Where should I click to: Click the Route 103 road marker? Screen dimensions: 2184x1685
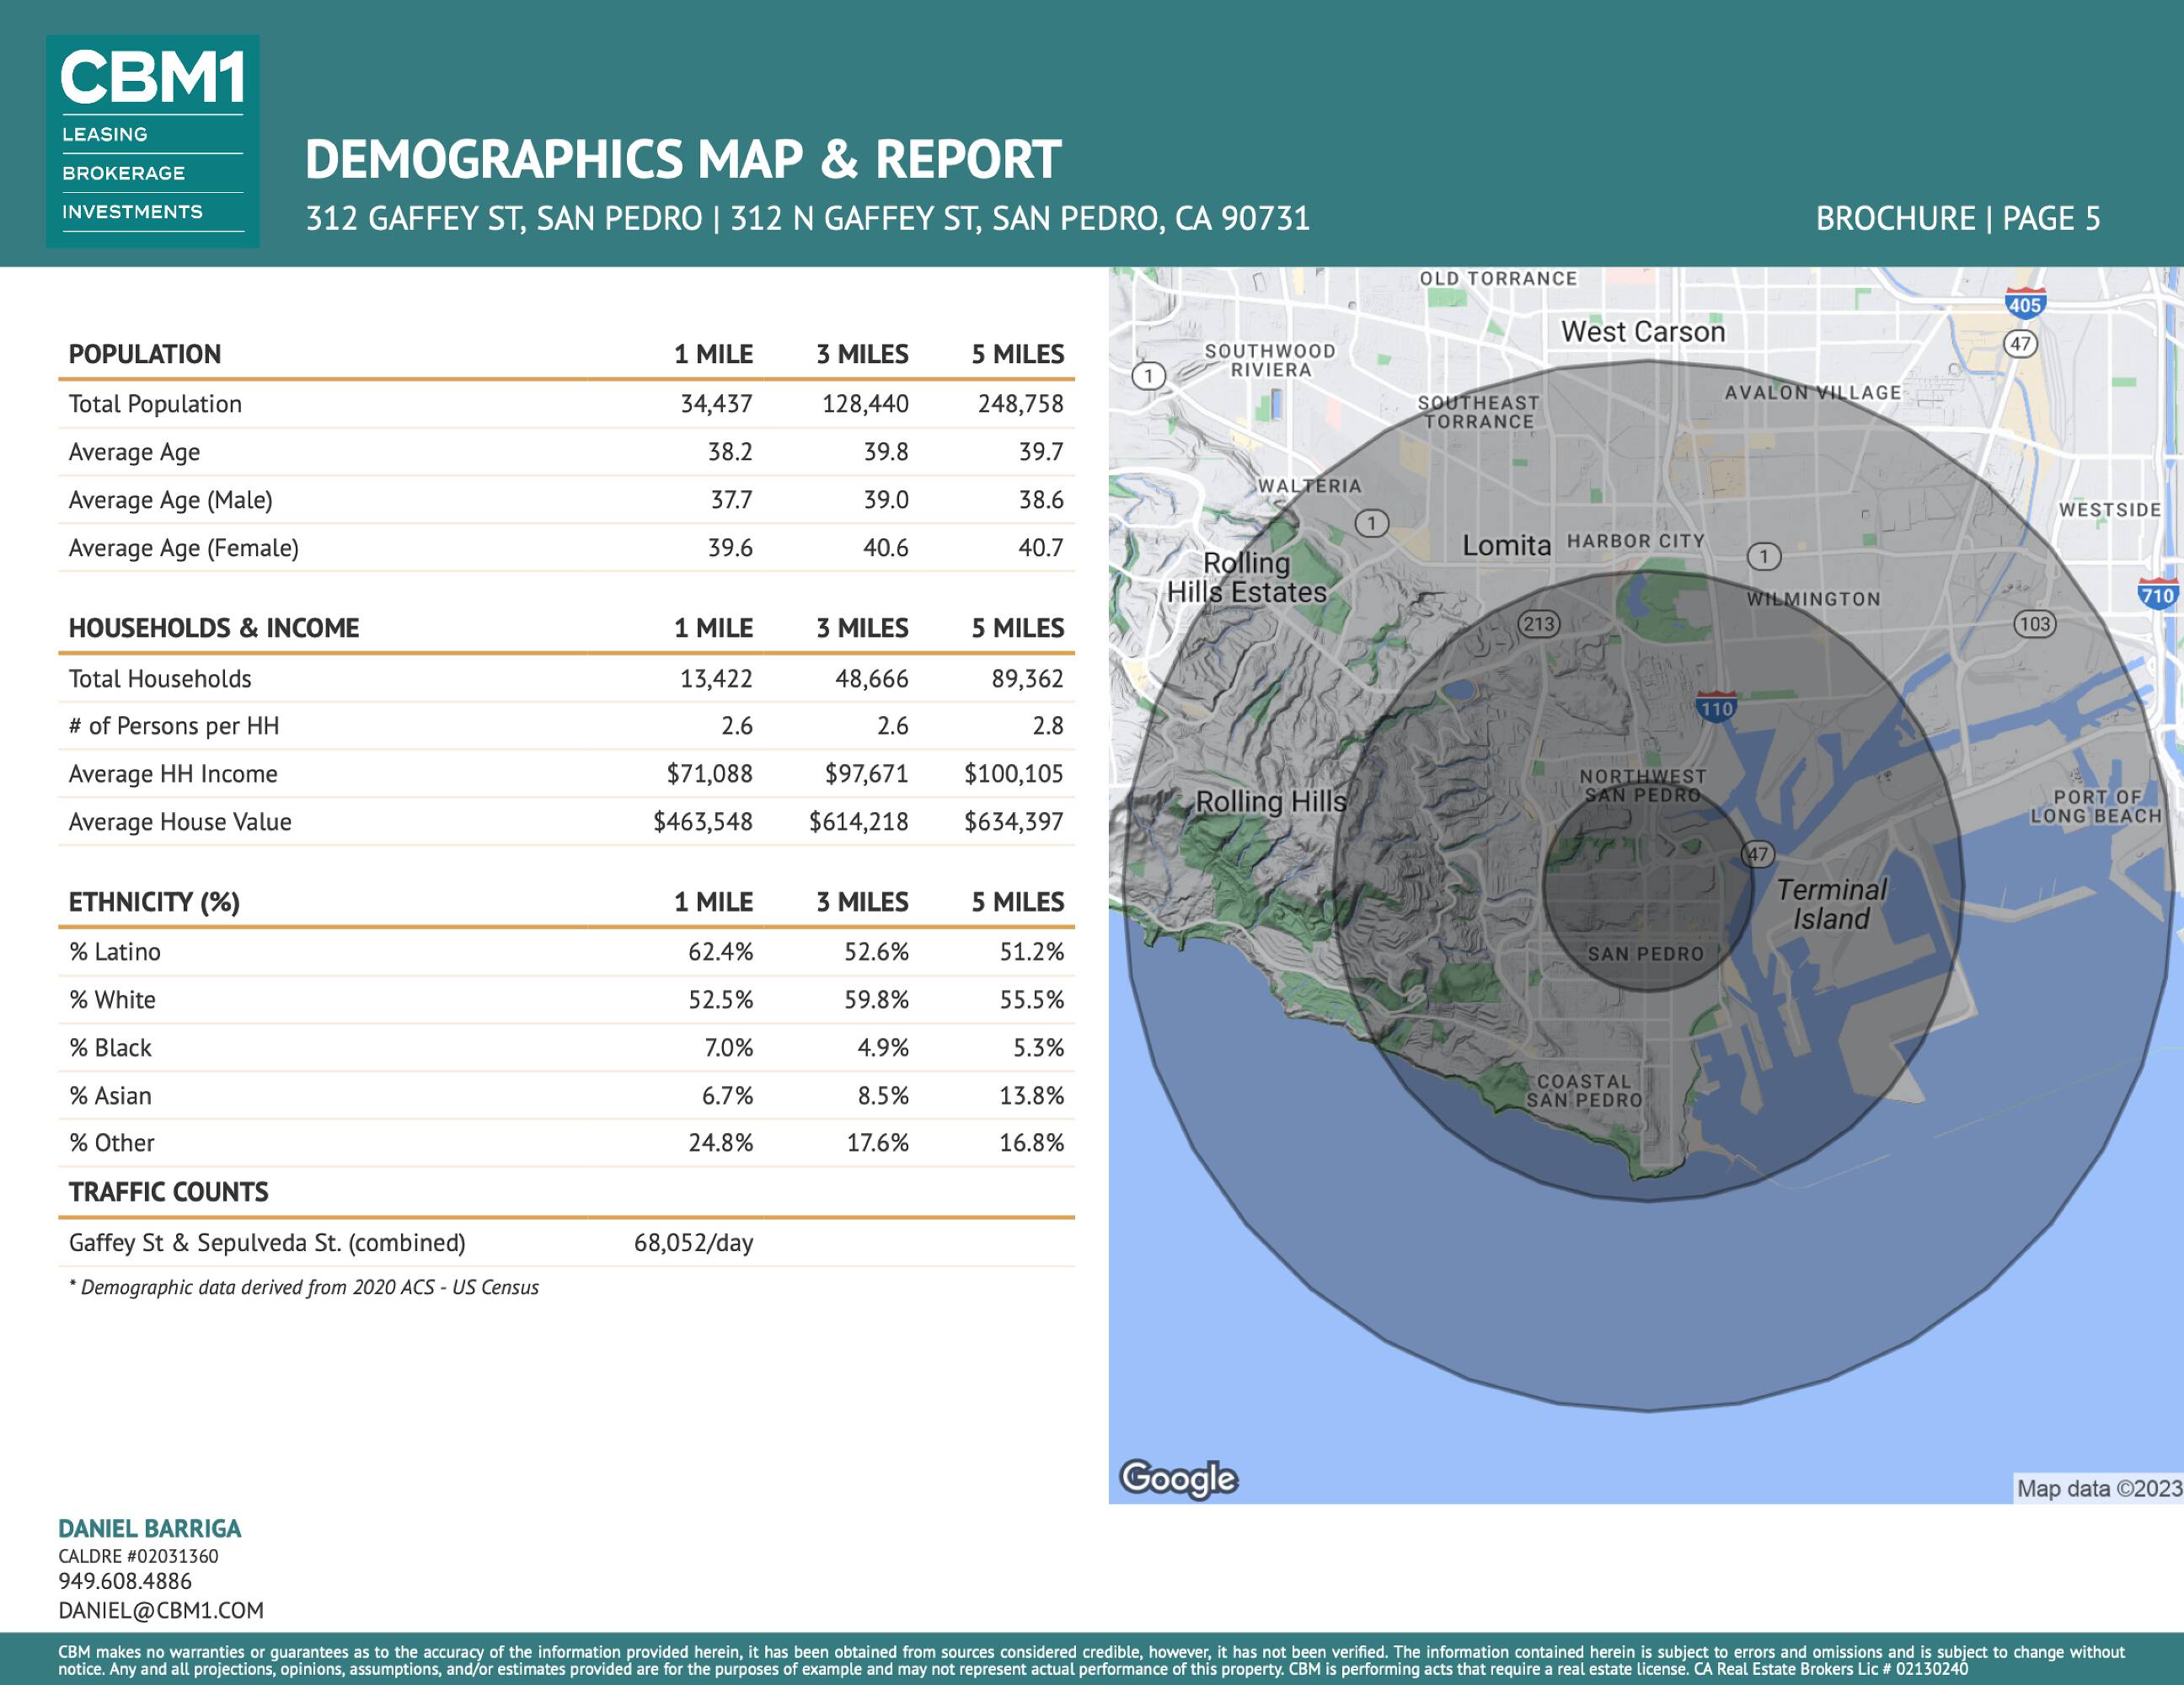pyautogui.click(x=2034, y=624)
